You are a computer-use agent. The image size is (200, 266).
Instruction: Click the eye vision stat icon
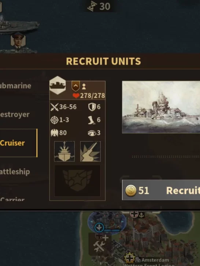tap(92, 133)
